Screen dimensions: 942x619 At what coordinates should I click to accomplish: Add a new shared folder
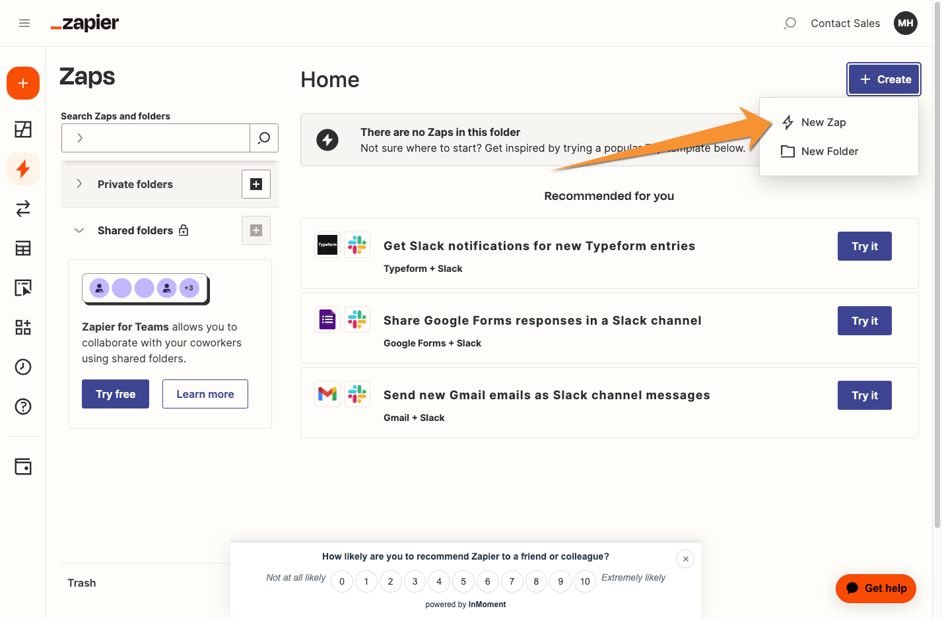pos(256,230)
